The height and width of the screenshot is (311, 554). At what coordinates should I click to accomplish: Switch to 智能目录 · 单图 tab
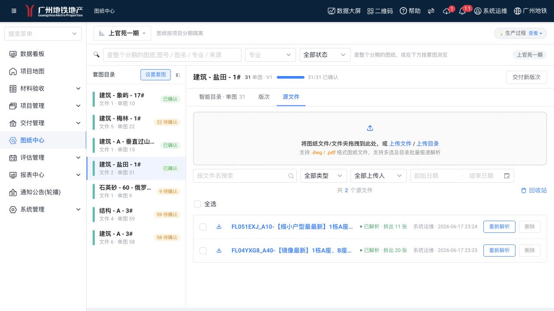(x=222, y=97)
